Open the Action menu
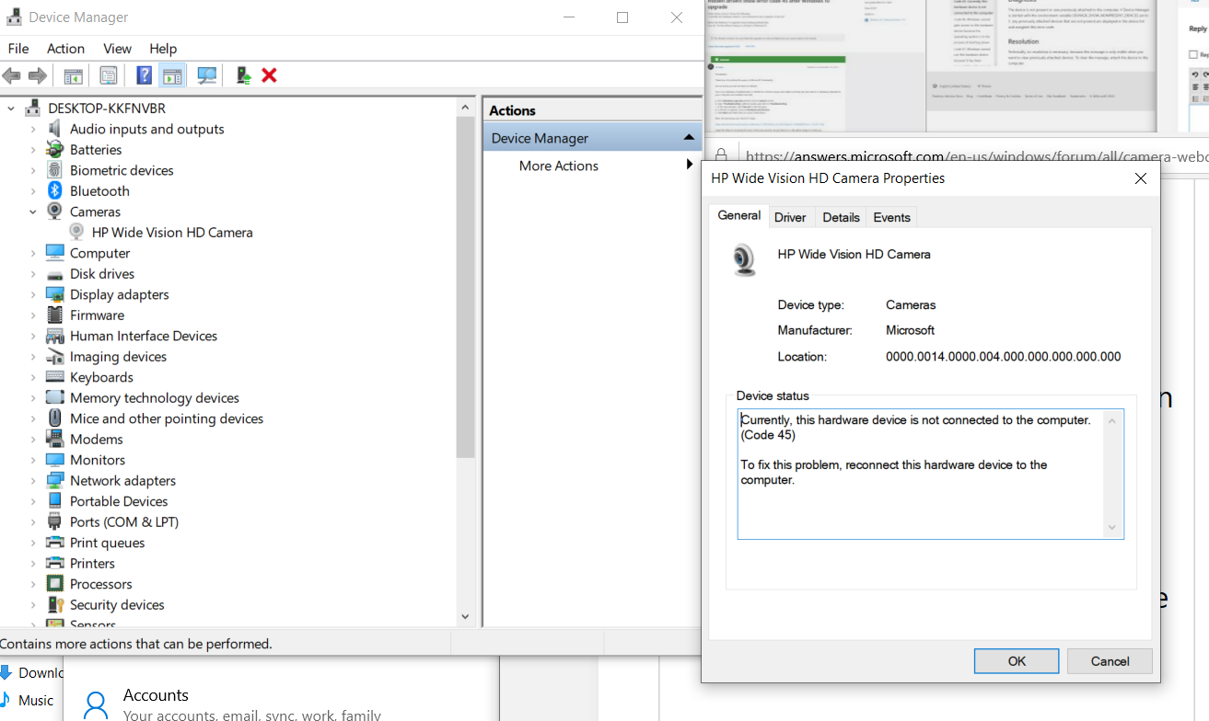Viewport: 1209px width, 721px height. (x=65, y=49)
